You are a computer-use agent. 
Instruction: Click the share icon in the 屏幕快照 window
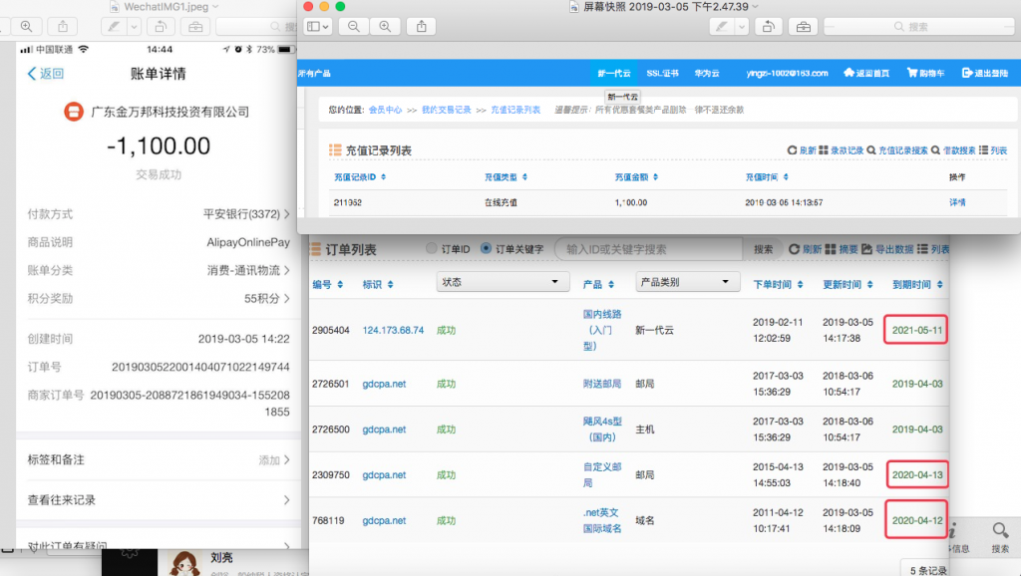tap(421, 27)
